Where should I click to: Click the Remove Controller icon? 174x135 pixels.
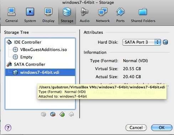(x=53, y=114)
